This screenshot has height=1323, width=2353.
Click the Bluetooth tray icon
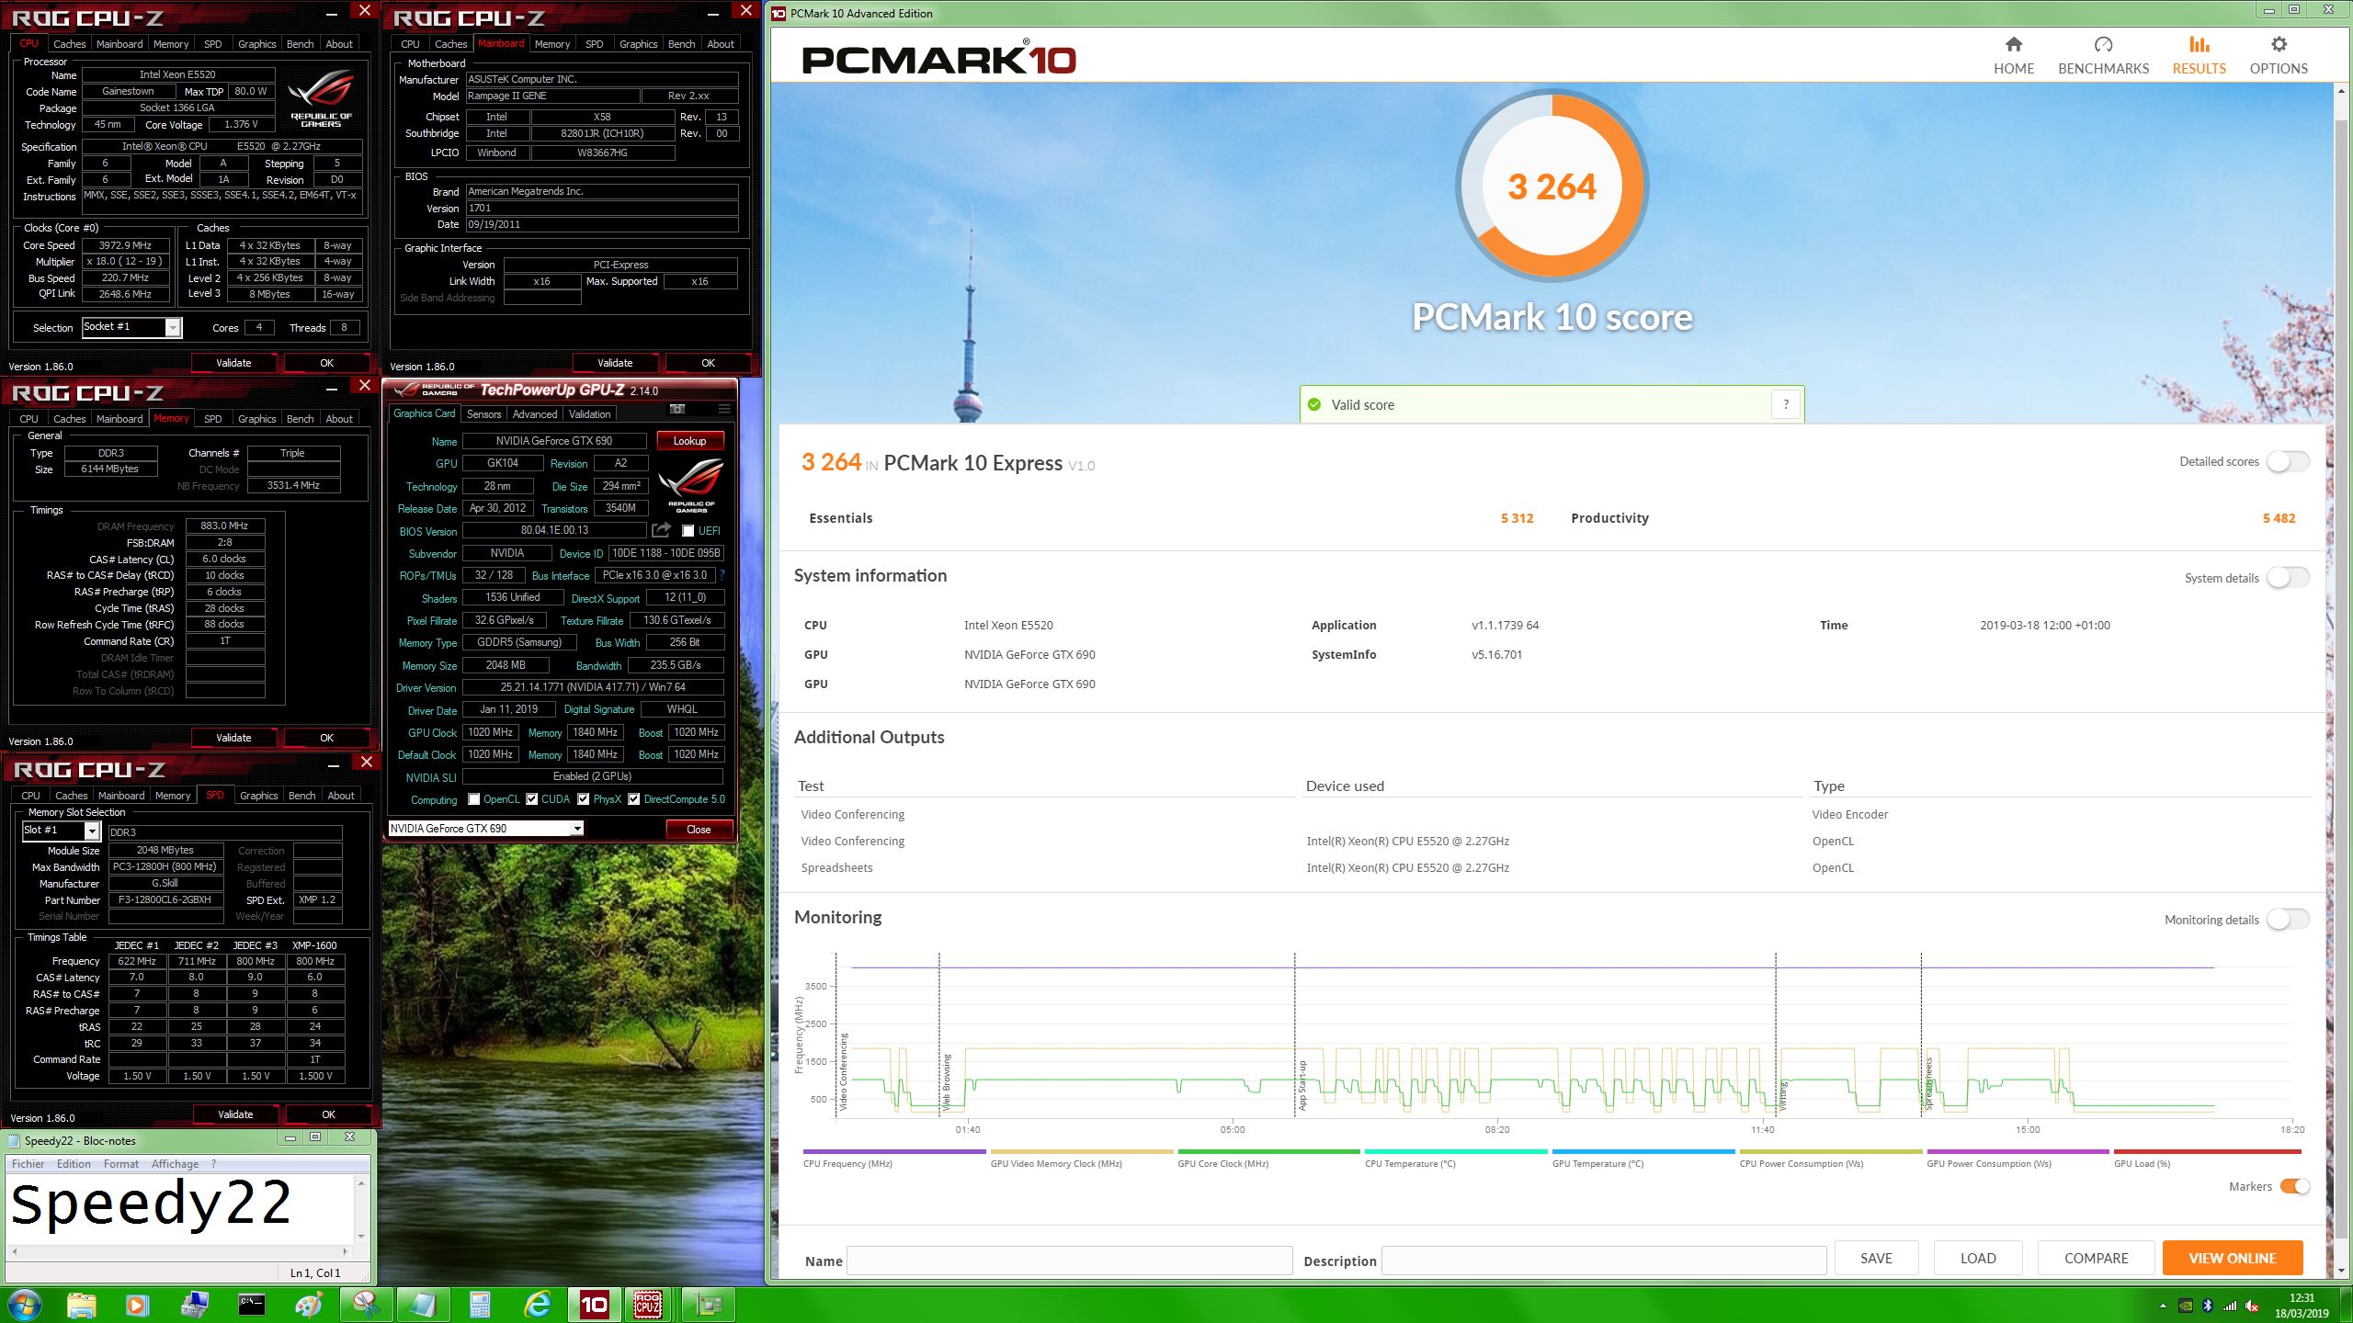click(x=2208, y=1306)
